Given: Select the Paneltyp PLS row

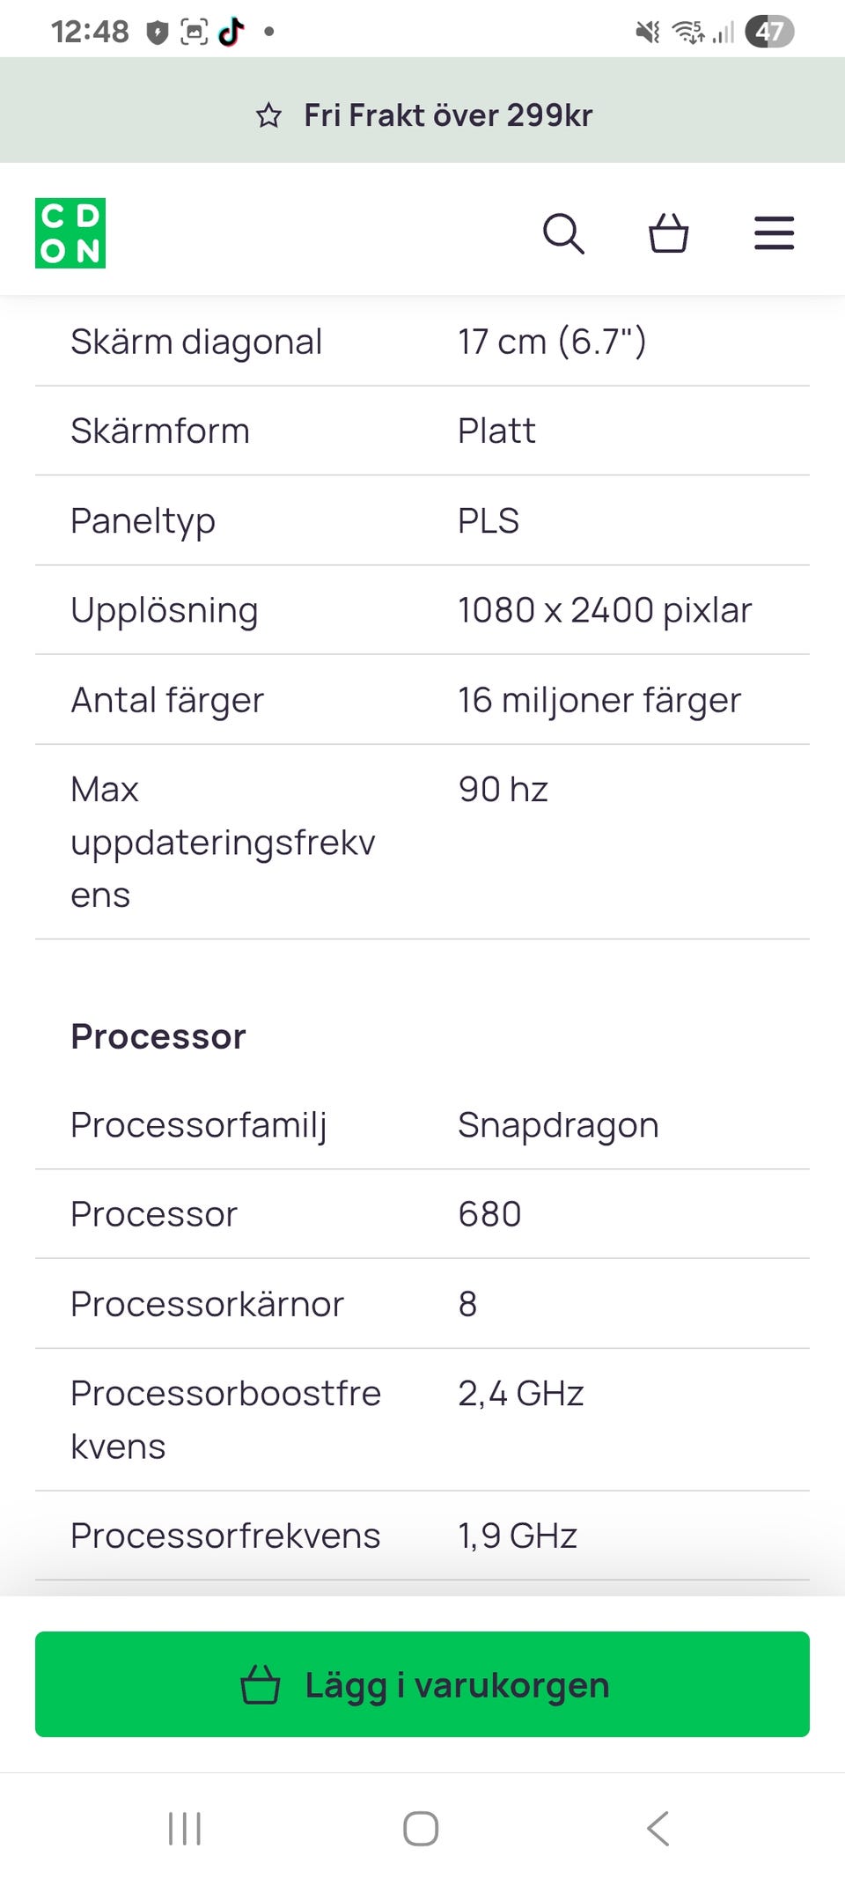Looking at the screenshot, I should click(x=422, y=520).
